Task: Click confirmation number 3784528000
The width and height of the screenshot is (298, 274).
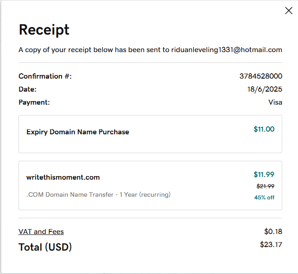Action: point(261,76)
